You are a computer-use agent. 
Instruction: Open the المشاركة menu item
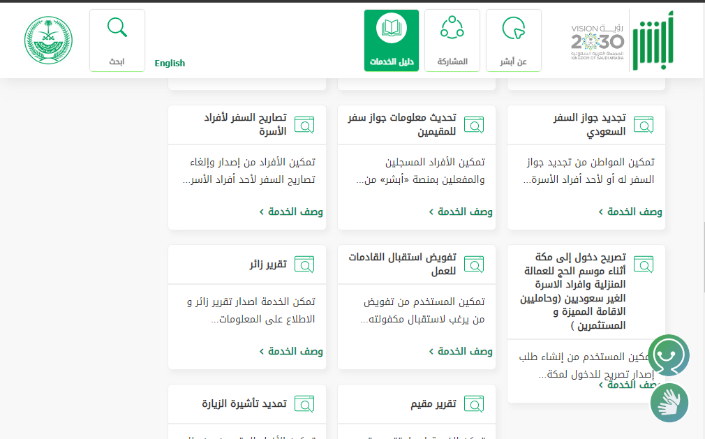[x=452, y=40]
